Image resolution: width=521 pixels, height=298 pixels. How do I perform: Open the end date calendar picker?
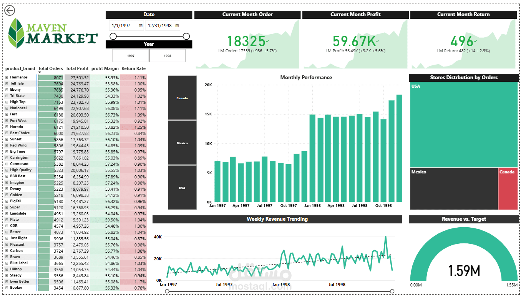[x=177, y=26]
